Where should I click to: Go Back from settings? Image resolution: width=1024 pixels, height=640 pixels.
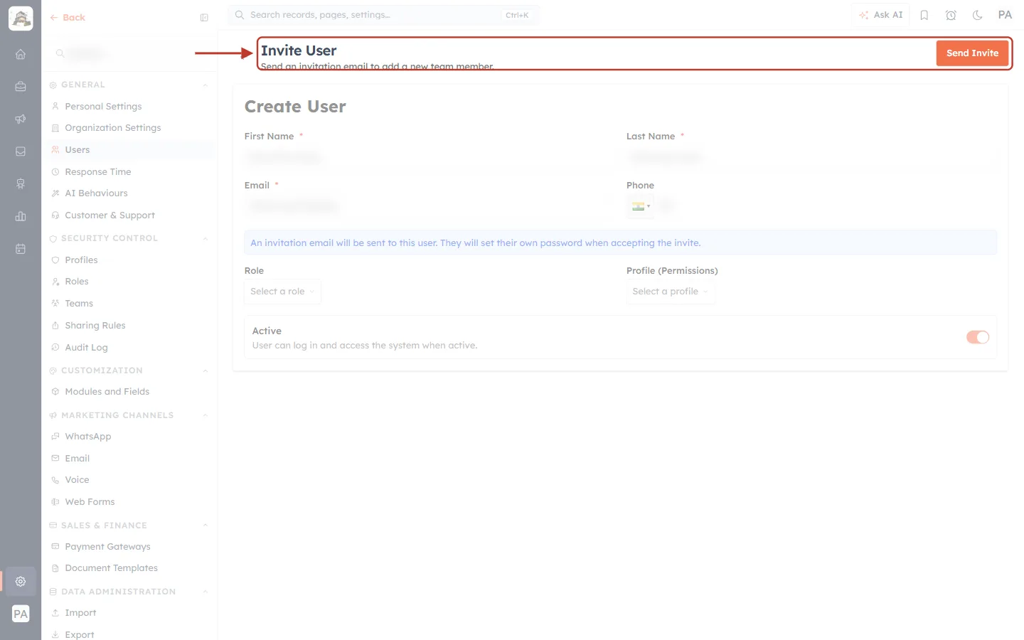tap(68, 18)
